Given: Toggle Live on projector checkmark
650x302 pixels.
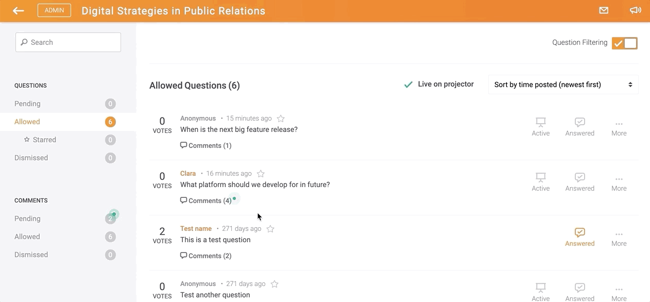Looking at the screenshot, I should tap(408, 85).
